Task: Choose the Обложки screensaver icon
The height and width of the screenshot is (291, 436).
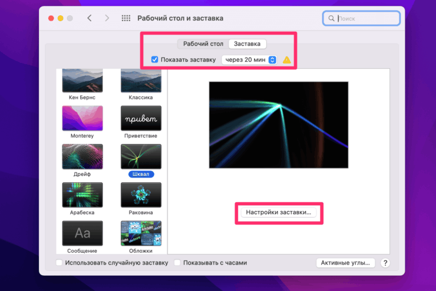Action: (x=141, y=233)
